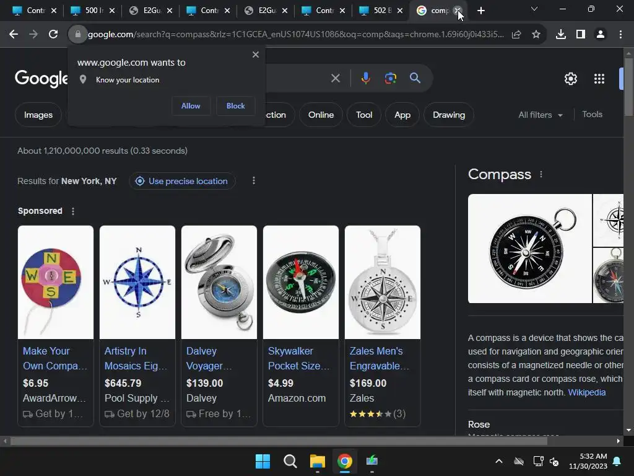This screenshot has width=634, height=476.
Task: Close the location permission popup
Action: pyautogui.click(x=256, y=55)
